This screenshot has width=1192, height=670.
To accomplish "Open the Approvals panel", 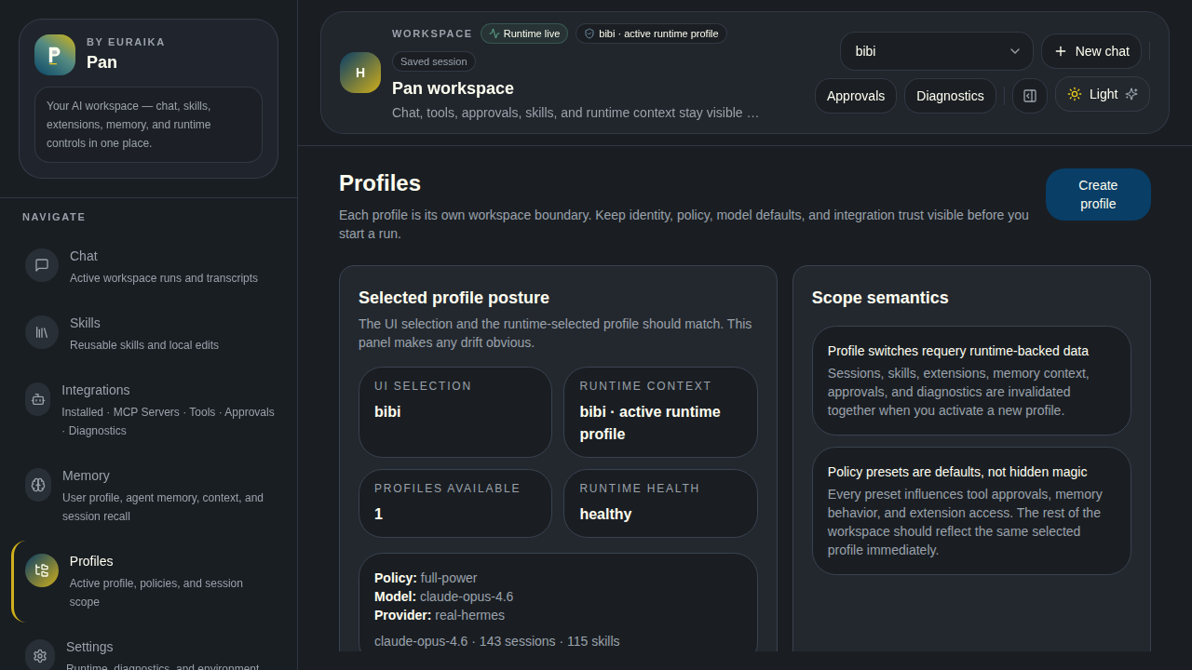I will click(x=855, y=95).
